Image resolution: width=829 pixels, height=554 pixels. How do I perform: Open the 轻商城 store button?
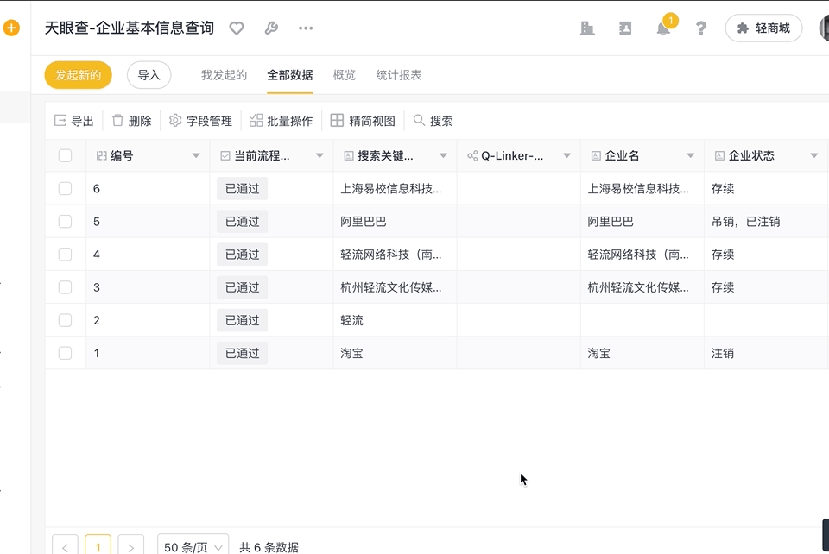[x=763, y=28]
